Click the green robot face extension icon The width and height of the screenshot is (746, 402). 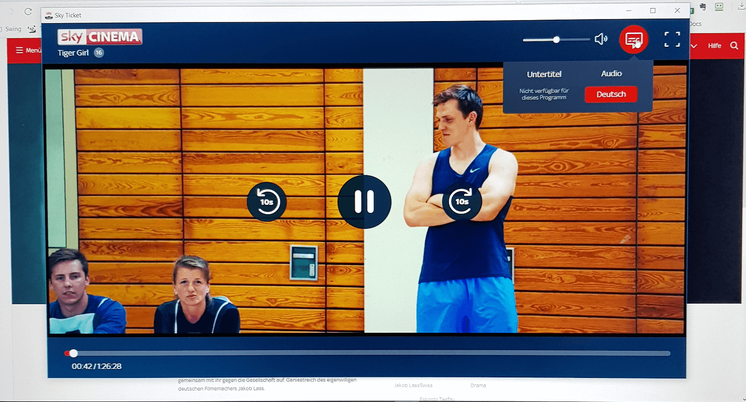coord(719,7)
